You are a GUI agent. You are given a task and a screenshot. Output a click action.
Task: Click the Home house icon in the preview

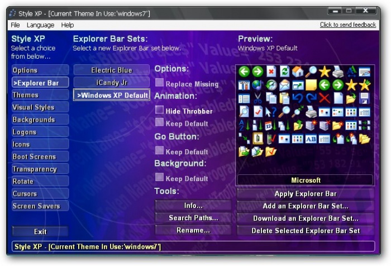(x=298, y=72)
